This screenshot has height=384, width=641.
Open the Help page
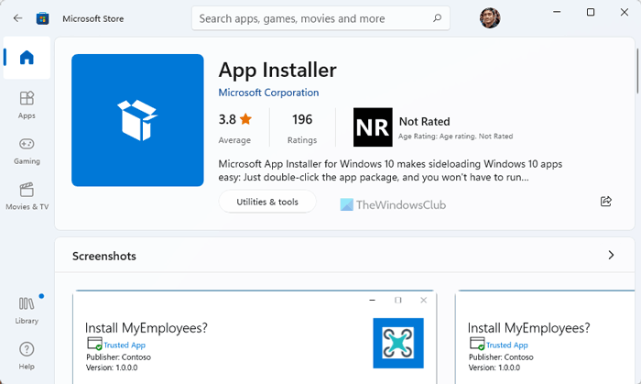[27, 355]
